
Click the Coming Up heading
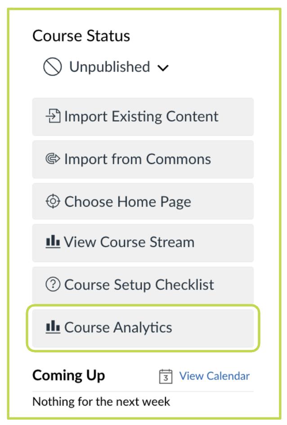click(x=68, y=375)
